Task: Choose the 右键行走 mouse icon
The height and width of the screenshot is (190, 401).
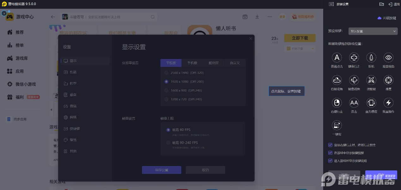Action: [337, 103]
